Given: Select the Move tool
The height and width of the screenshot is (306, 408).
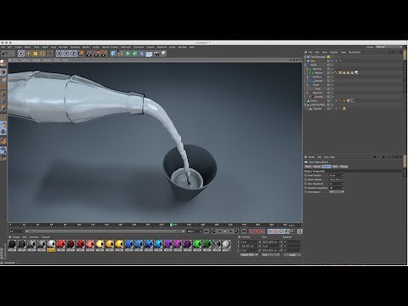Looking at the screenshot, I should pyautogui.click(x=28, y=54).
